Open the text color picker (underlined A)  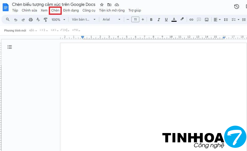pos(174,20)
